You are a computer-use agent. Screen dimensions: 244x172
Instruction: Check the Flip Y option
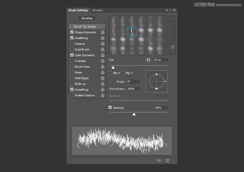coord(123,73)
